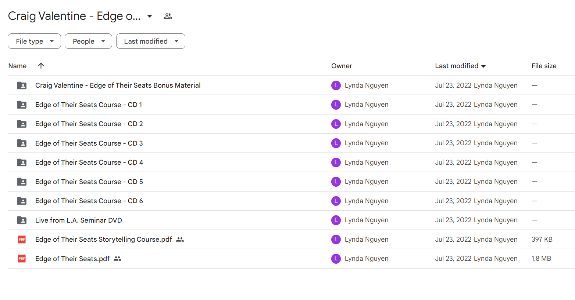Image resolution: width=575 pixels, height=300 pixels.
Task: Select Edge of Their Seats Course - CD 6
Action: pyautogui.click(x=89, y=201)
